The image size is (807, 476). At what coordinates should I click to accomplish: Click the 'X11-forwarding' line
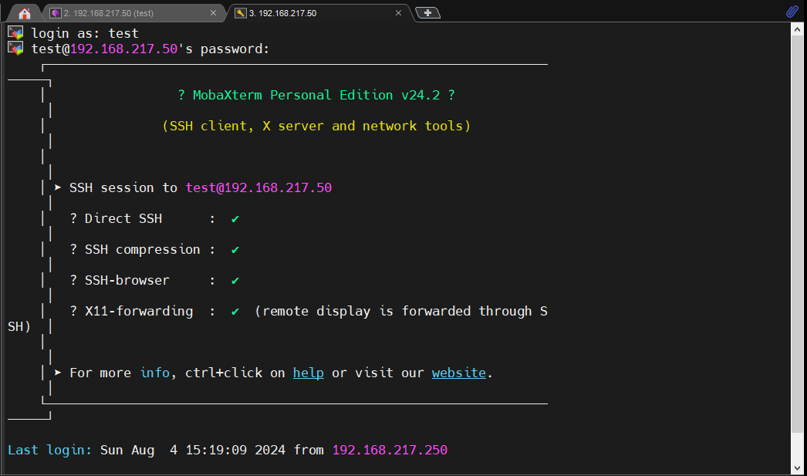309,312
